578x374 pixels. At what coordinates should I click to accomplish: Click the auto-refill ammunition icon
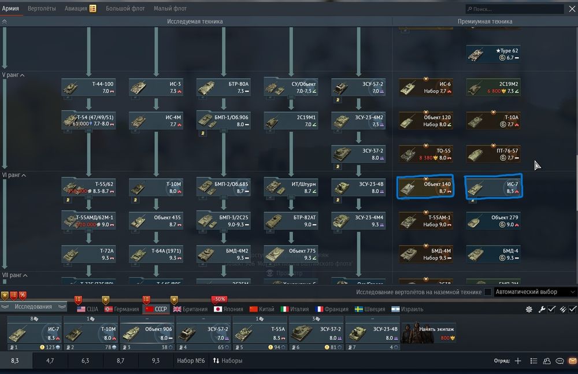point(562,309)
